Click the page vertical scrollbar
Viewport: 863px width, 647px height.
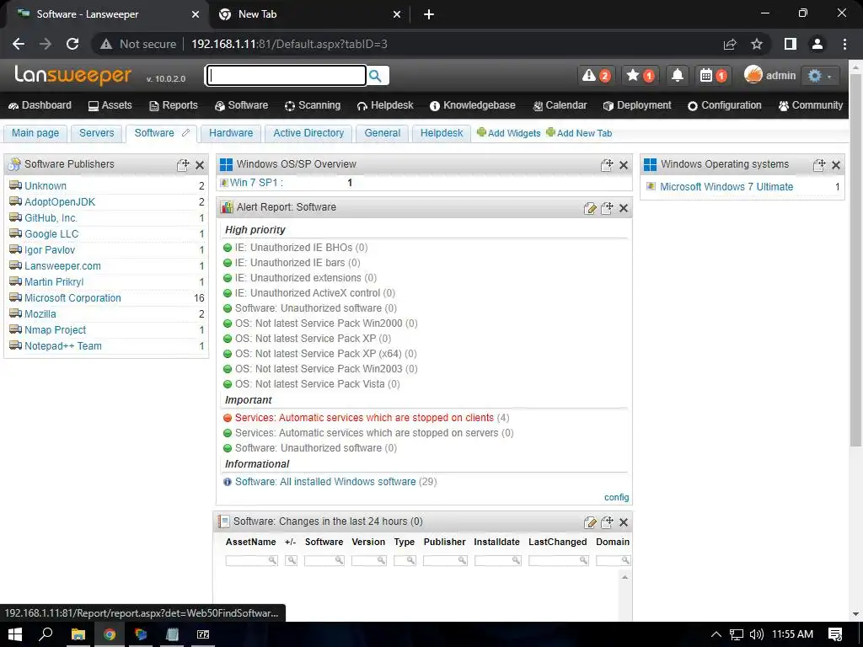pyautogui.click(x=856, y=259)
